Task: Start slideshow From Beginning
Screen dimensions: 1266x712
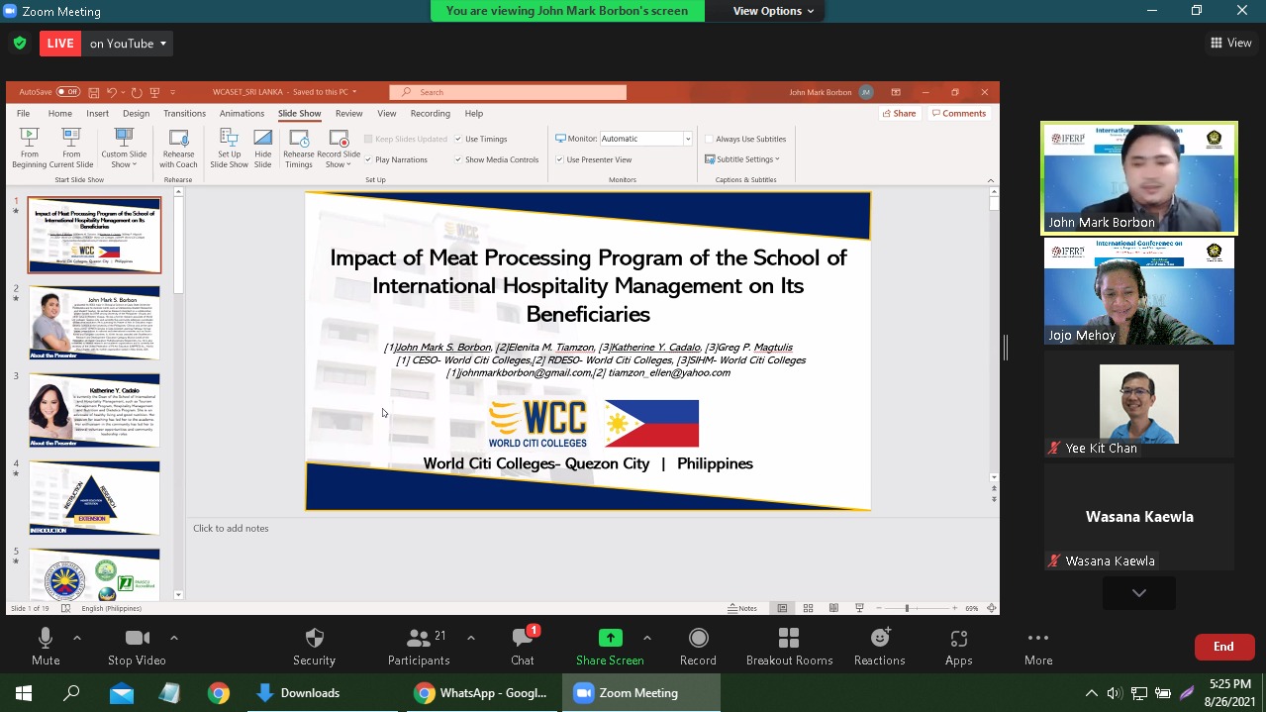Action: coord(30,148)
